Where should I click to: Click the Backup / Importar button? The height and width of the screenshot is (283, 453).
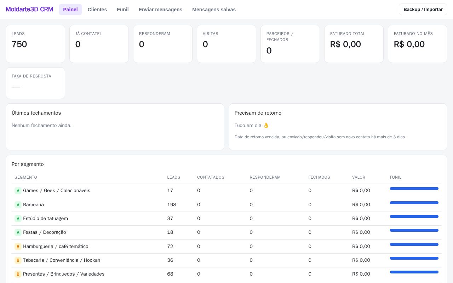pos(423,10)
